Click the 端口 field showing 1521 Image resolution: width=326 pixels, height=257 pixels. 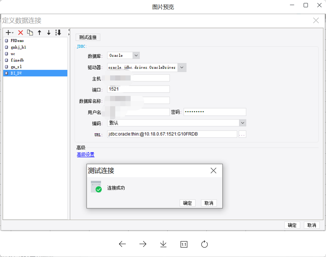click(x=138, y=89)
